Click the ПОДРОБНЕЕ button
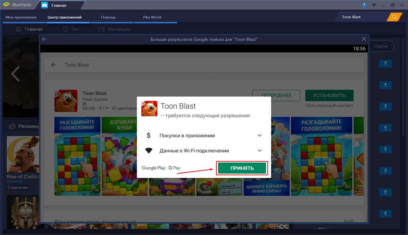The width and height of the screenshot is (408, 235). pos(276,96)
